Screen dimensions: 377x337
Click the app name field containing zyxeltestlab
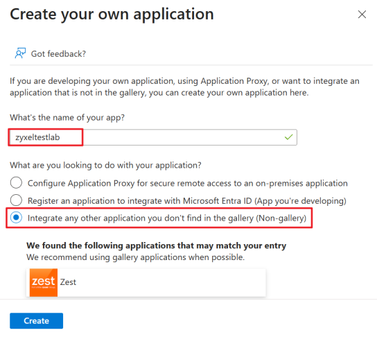153,137
